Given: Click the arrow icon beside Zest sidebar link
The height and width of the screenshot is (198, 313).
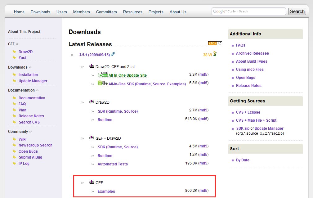Looking at the screenshot, I should (14, 57).
